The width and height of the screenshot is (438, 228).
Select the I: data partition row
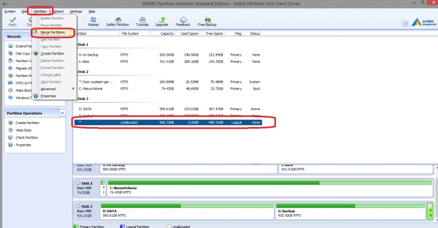click(168, 61)
